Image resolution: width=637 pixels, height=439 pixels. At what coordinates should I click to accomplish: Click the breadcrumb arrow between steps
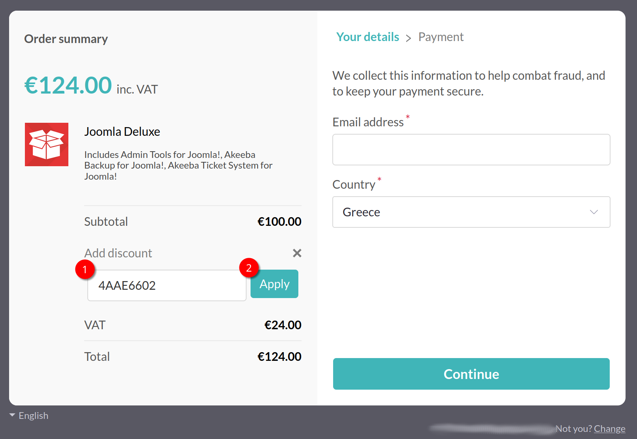409,38
